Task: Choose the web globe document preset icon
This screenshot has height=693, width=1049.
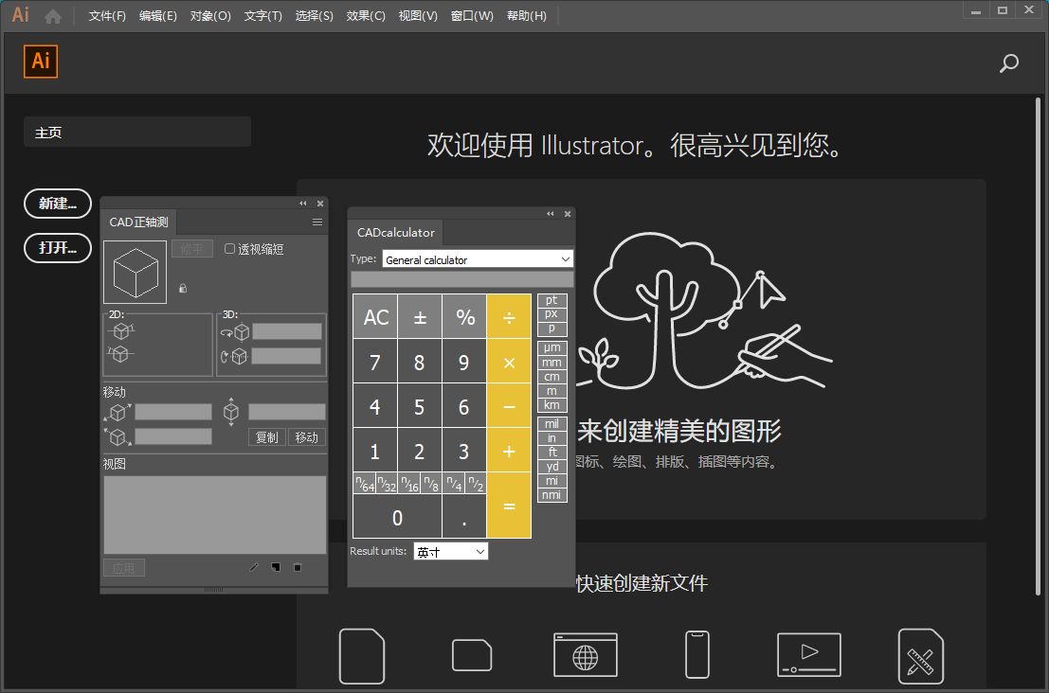Action: point(586,655)
